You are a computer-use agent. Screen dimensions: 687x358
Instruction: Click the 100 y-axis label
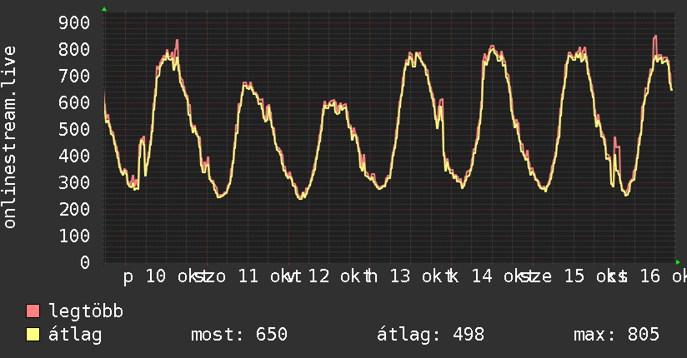pyautogui.click(x=74, y=236)
